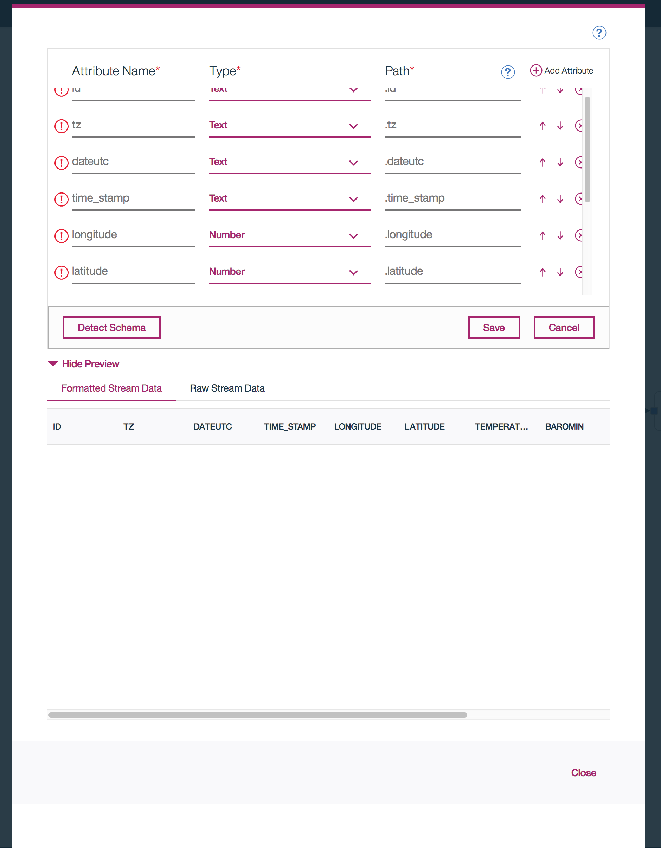Viewport: 661px width, 848px height.
Task: Click the error warning icon beside tz
Action: point(61,126)
